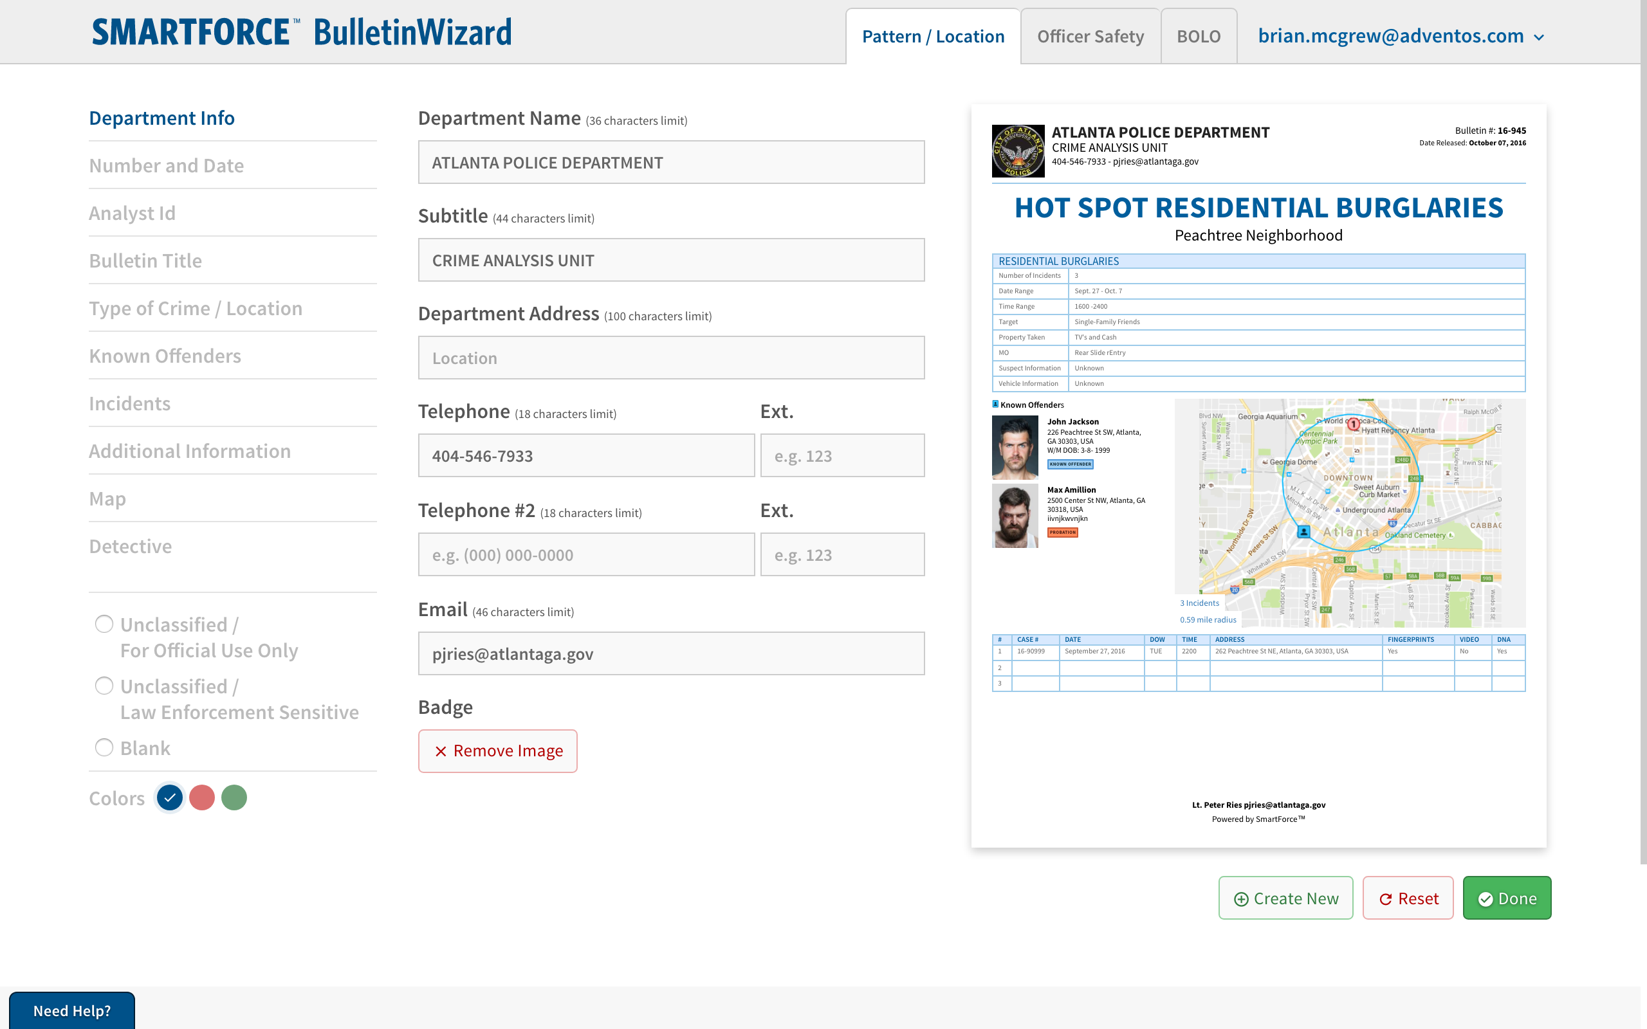
Task: Click the X icon on Remove Image
Action: (x=440, y=751)
